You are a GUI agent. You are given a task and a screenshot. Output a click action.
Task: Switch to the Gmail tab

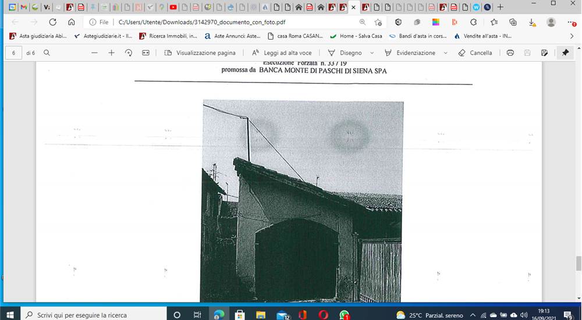click(x=23, y=7)
